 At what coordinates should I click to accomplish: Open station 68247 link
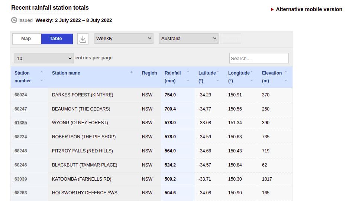tap(21, 109)
